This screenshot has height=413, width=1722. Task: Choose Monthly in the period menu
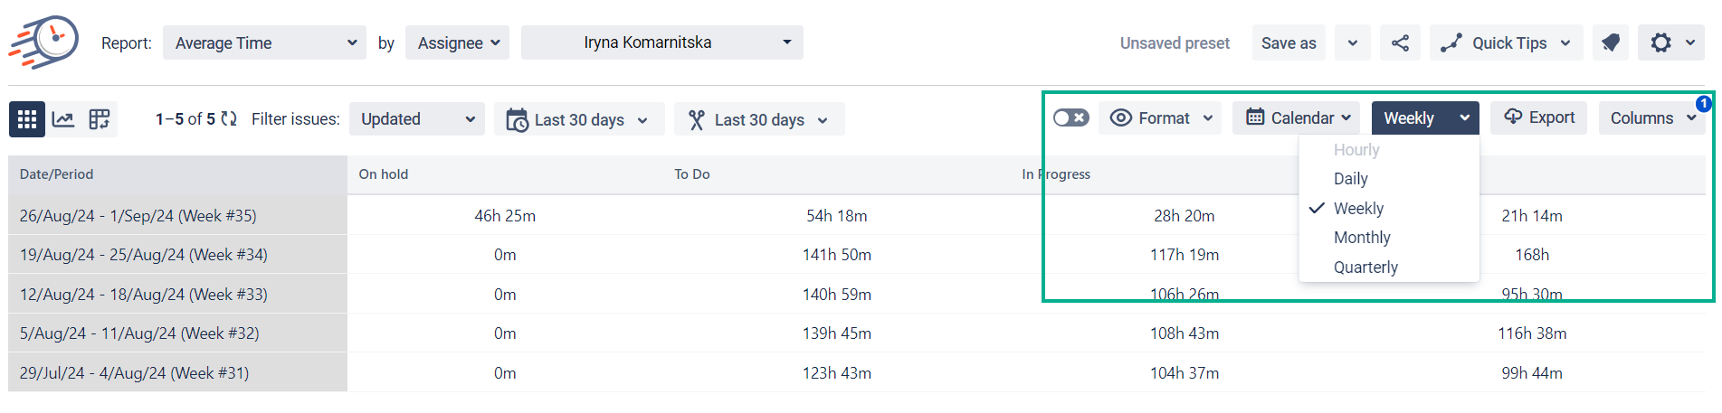(x=1362, y=238)
